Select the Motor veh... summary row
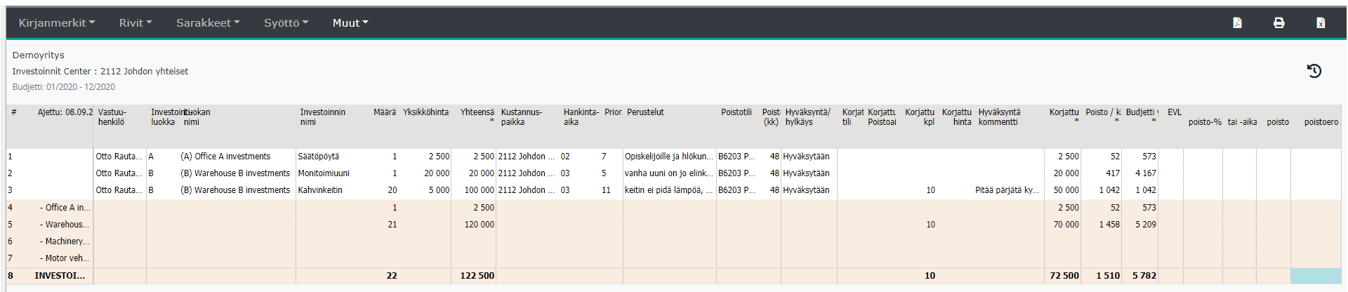 tap(65, 258)
